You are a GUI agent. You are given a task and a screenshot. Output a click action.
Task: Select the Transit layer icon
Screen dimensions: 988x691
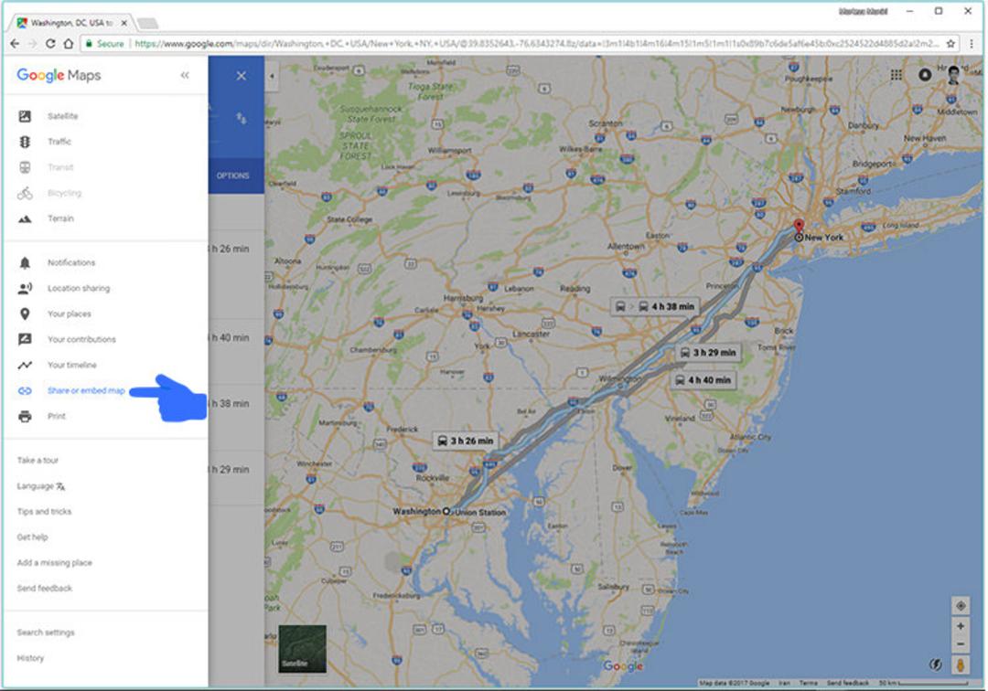[25, 167]
